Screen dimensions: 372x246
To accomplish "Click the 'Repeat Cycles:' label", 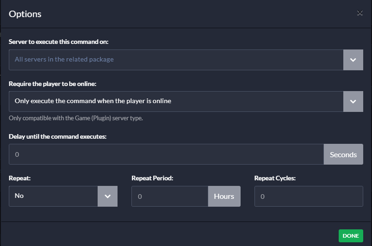I will pyautogui.click(x=275, y=178).
